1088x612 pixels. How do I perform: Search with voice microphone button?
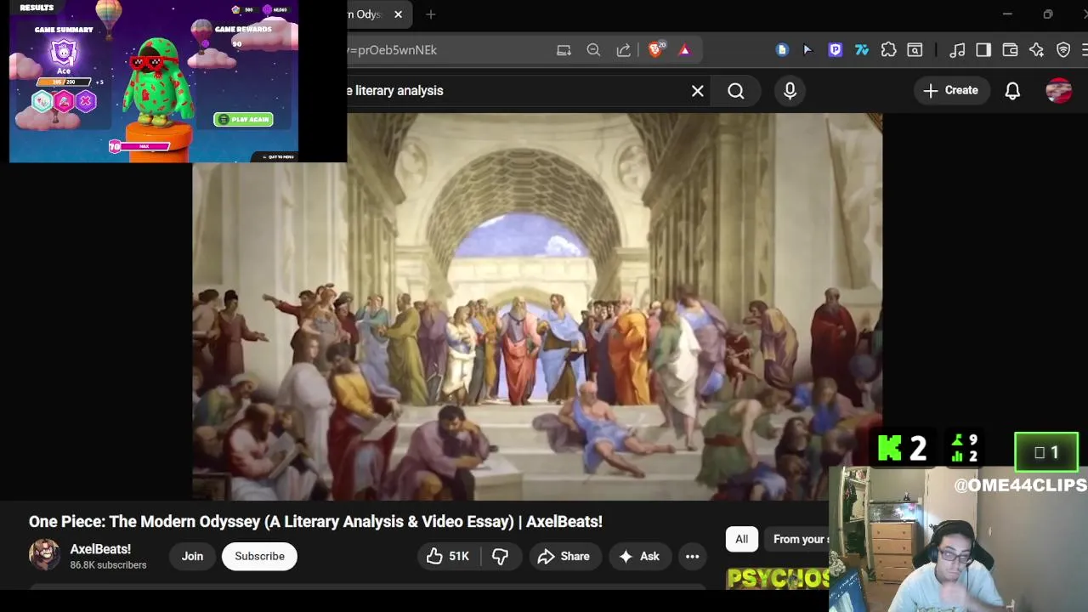pos(790,91)
